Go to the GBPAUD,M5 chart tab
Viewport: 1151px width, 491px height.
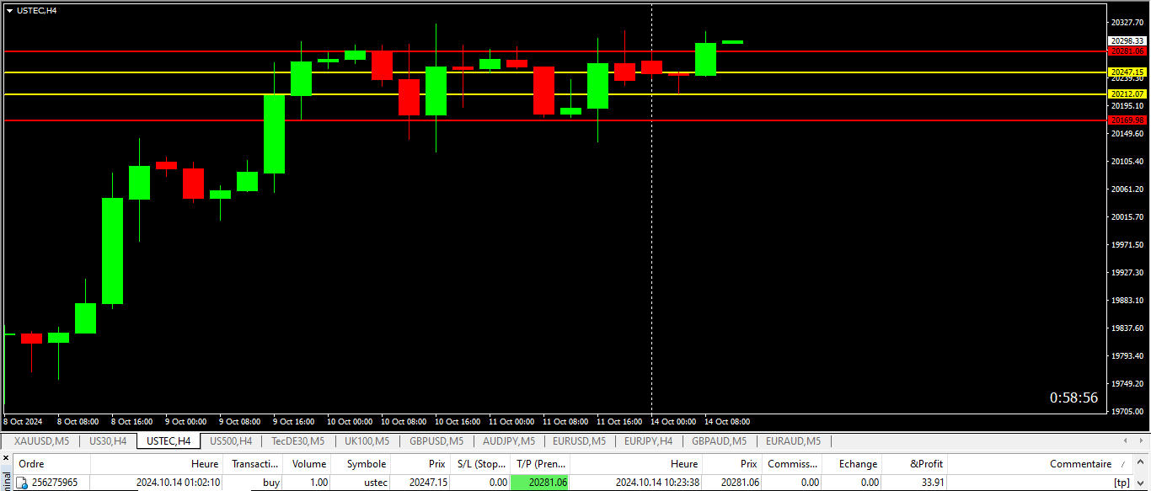coord(719,440)
